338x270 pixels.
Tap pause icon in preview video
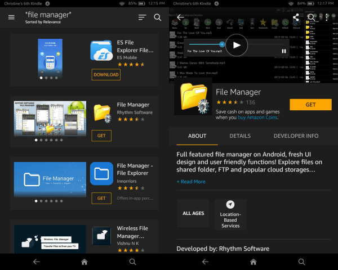point(284,51)
